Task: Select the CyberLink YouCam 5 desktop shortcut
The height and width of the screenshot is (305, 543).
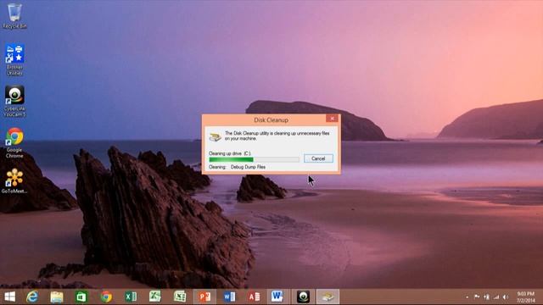Action: pos(14,101)
